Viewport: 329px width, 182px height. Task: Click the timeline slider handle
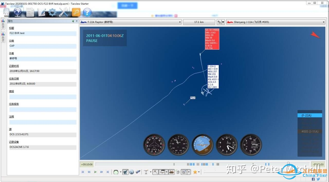click(x=288, y=164)
